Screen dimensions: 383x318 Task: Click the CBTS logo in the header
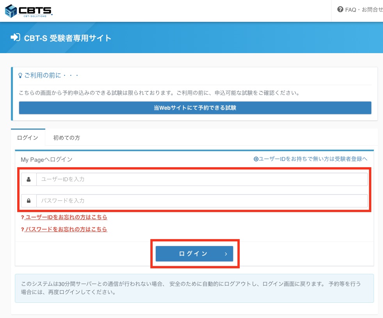(29, 11)
